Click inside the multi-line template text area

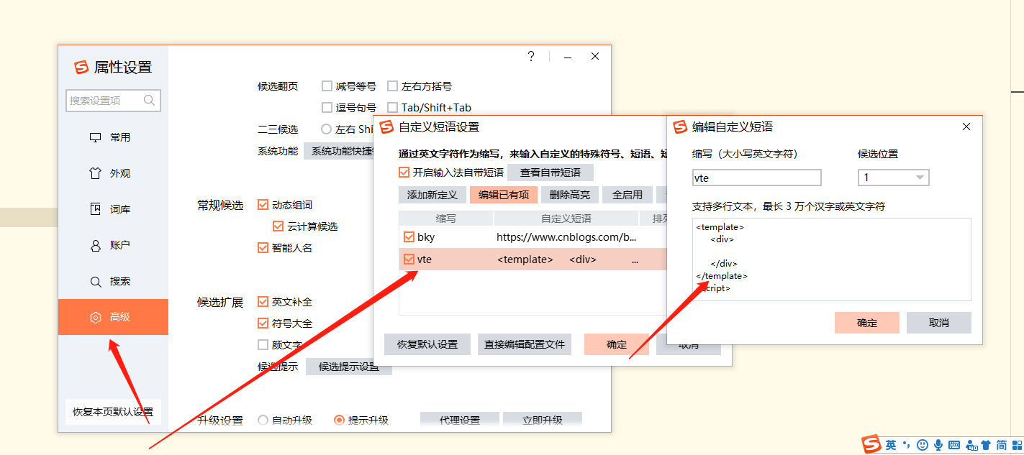831,259
